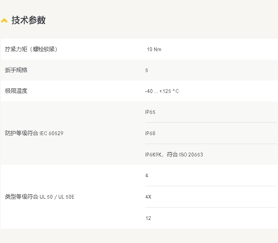Screen dimensions: 278x243
Task: Click the UL 50 / UL 50E text
Action: coord(57,197)
